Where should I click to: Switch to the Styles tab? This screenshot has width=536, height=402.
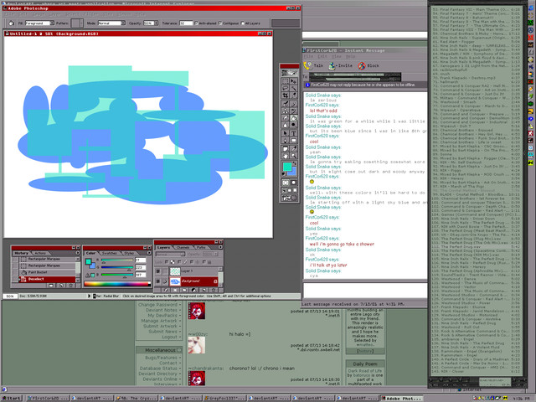click(129, 253)
